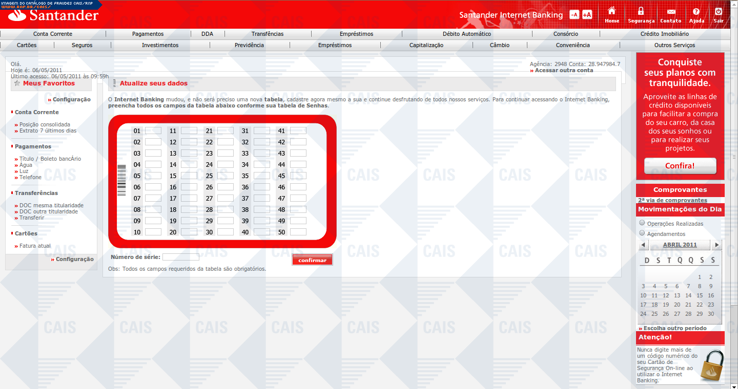Open the Ajuda help icon
738x389 pixels.
pyautogui.click(x=696, y=12)
